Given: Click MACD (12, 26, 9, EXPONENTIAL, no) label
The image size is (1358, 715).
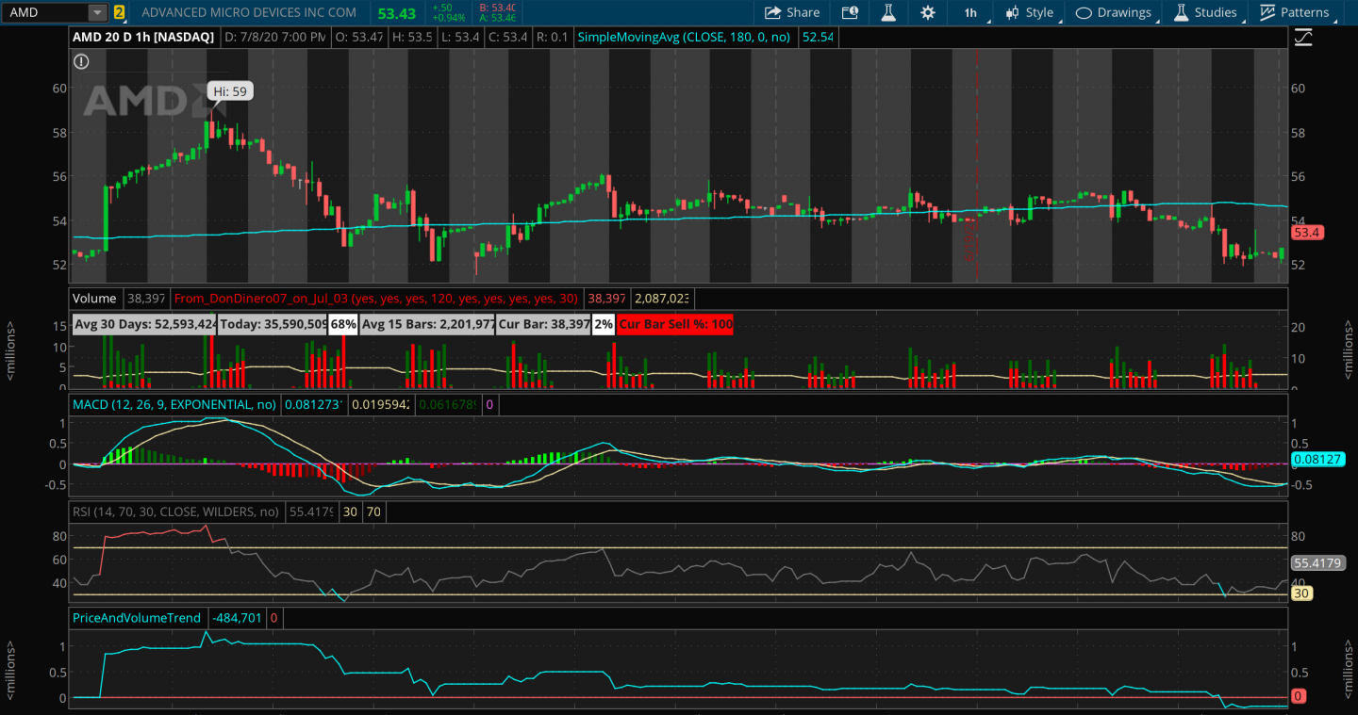Looking at the screenshot, I should (174, 403).
